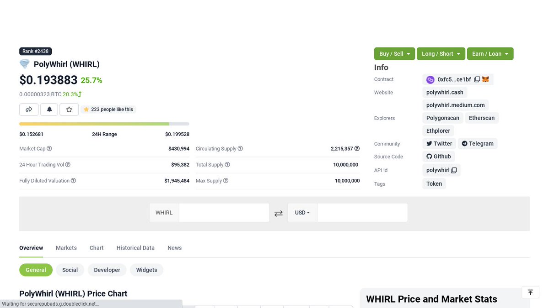
Task: Click the $1,945,484 valuation value
Action: (x=177, y=181)
